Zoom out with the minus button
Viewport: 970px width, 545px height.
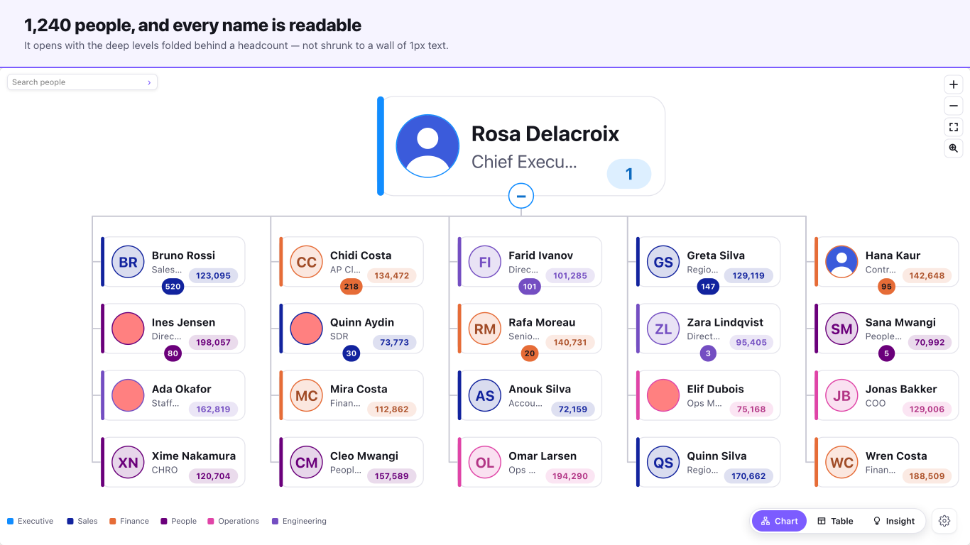(x=953, y=106)
